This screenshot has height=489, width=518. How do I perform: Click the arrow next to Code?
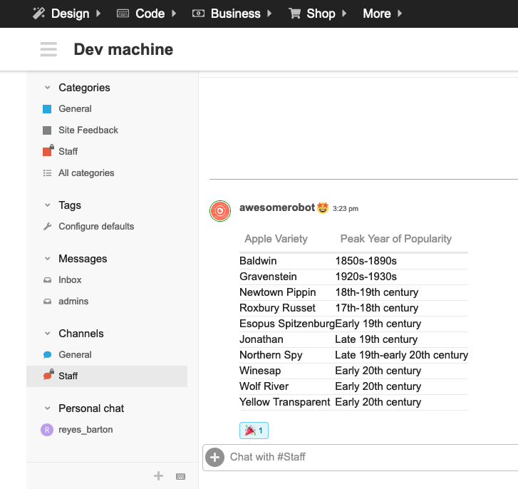(174, 14)
